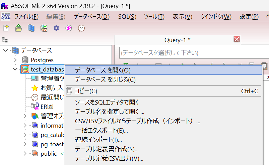Open the ツール(T) menu

coord(154,17)
